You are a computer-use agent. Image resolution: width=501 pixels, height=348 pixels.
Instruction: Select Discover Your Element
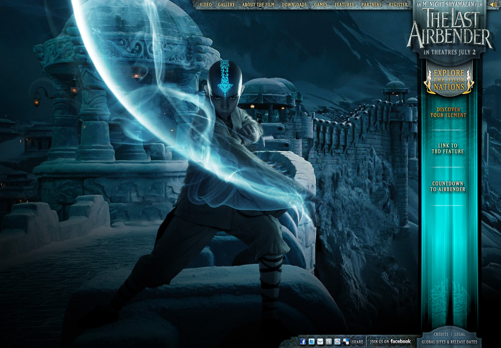pyautogui.click(x=448, y=112)
